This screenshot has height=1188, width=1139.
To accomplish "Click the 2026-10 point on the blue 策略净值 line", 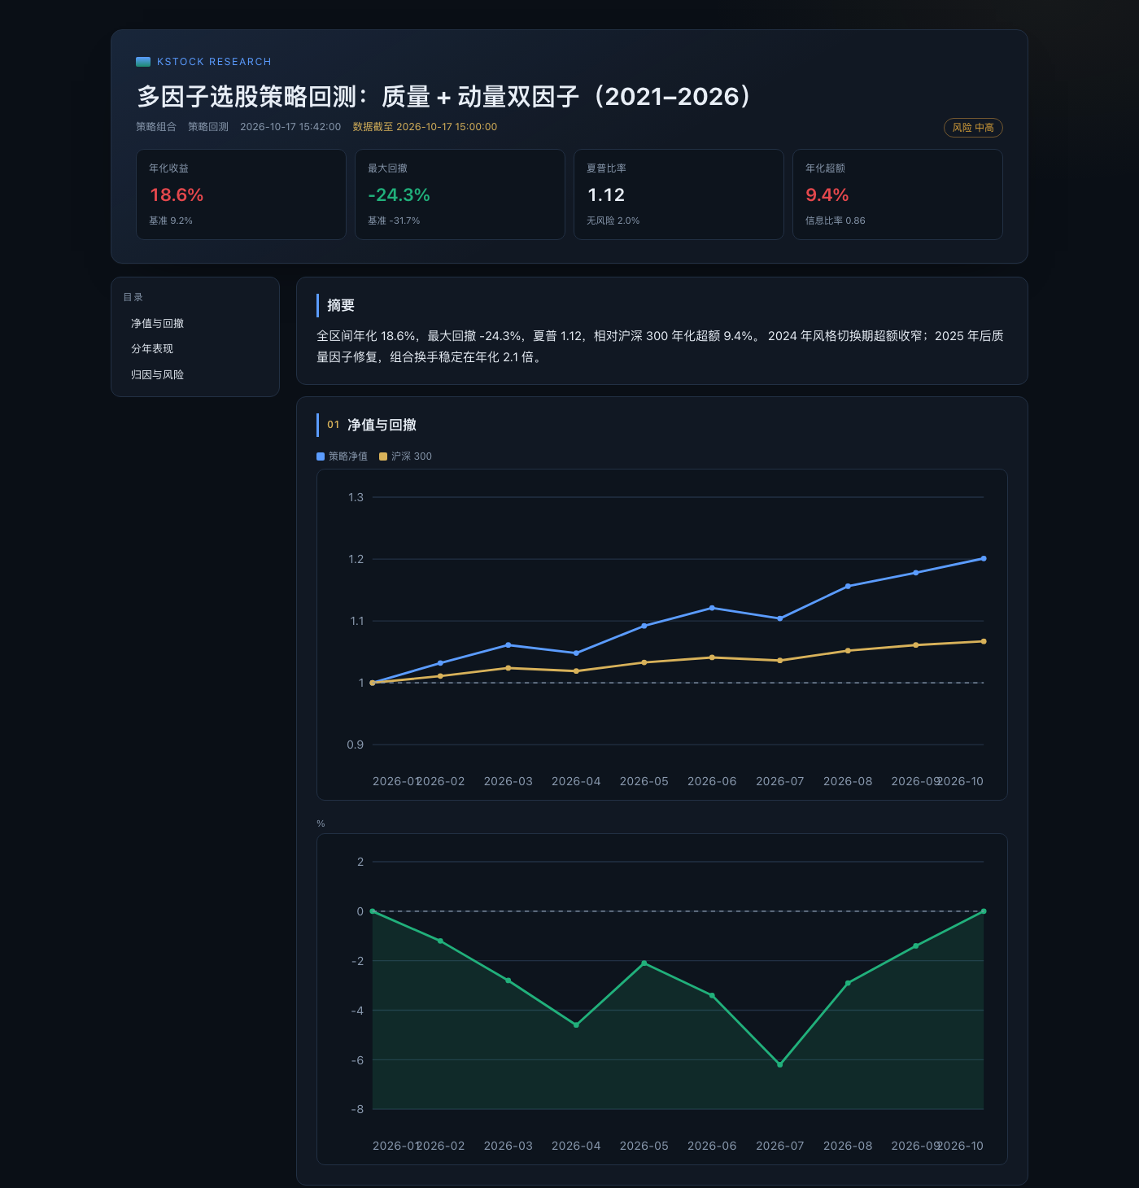I will pyautogui.click(x=984, y=558).
